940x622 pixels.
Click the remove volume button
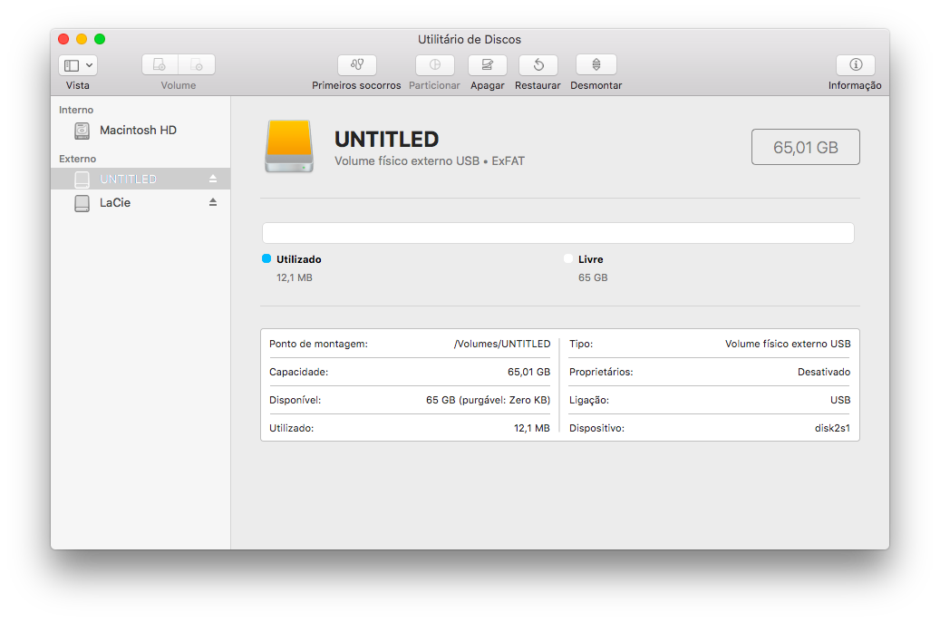197,64
